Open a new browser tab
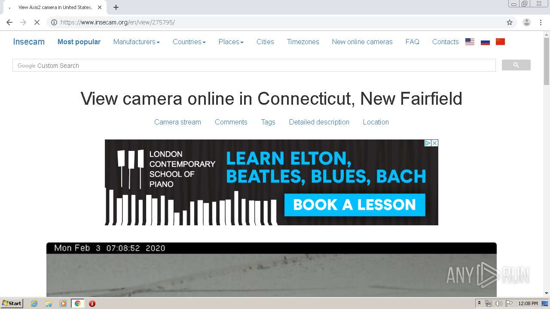 coord(116,7)
